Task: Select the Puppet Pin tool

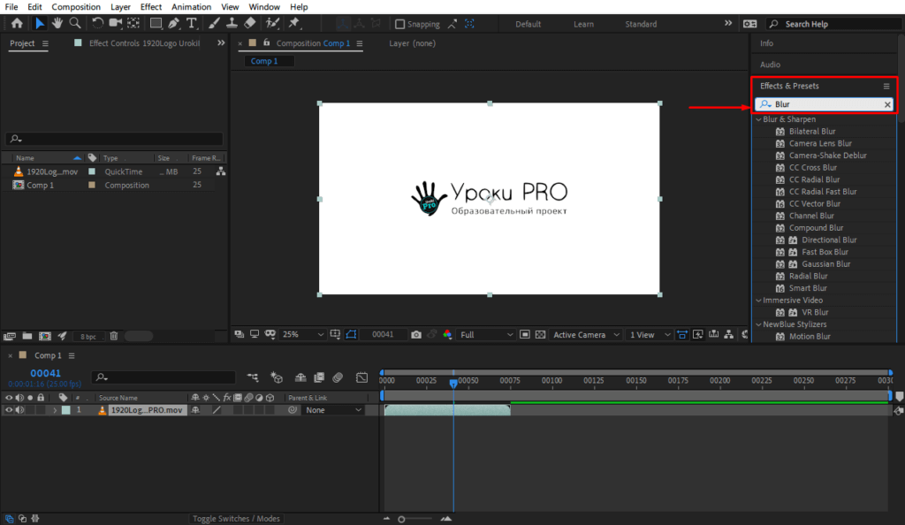Action: click(x=293, y=23)
